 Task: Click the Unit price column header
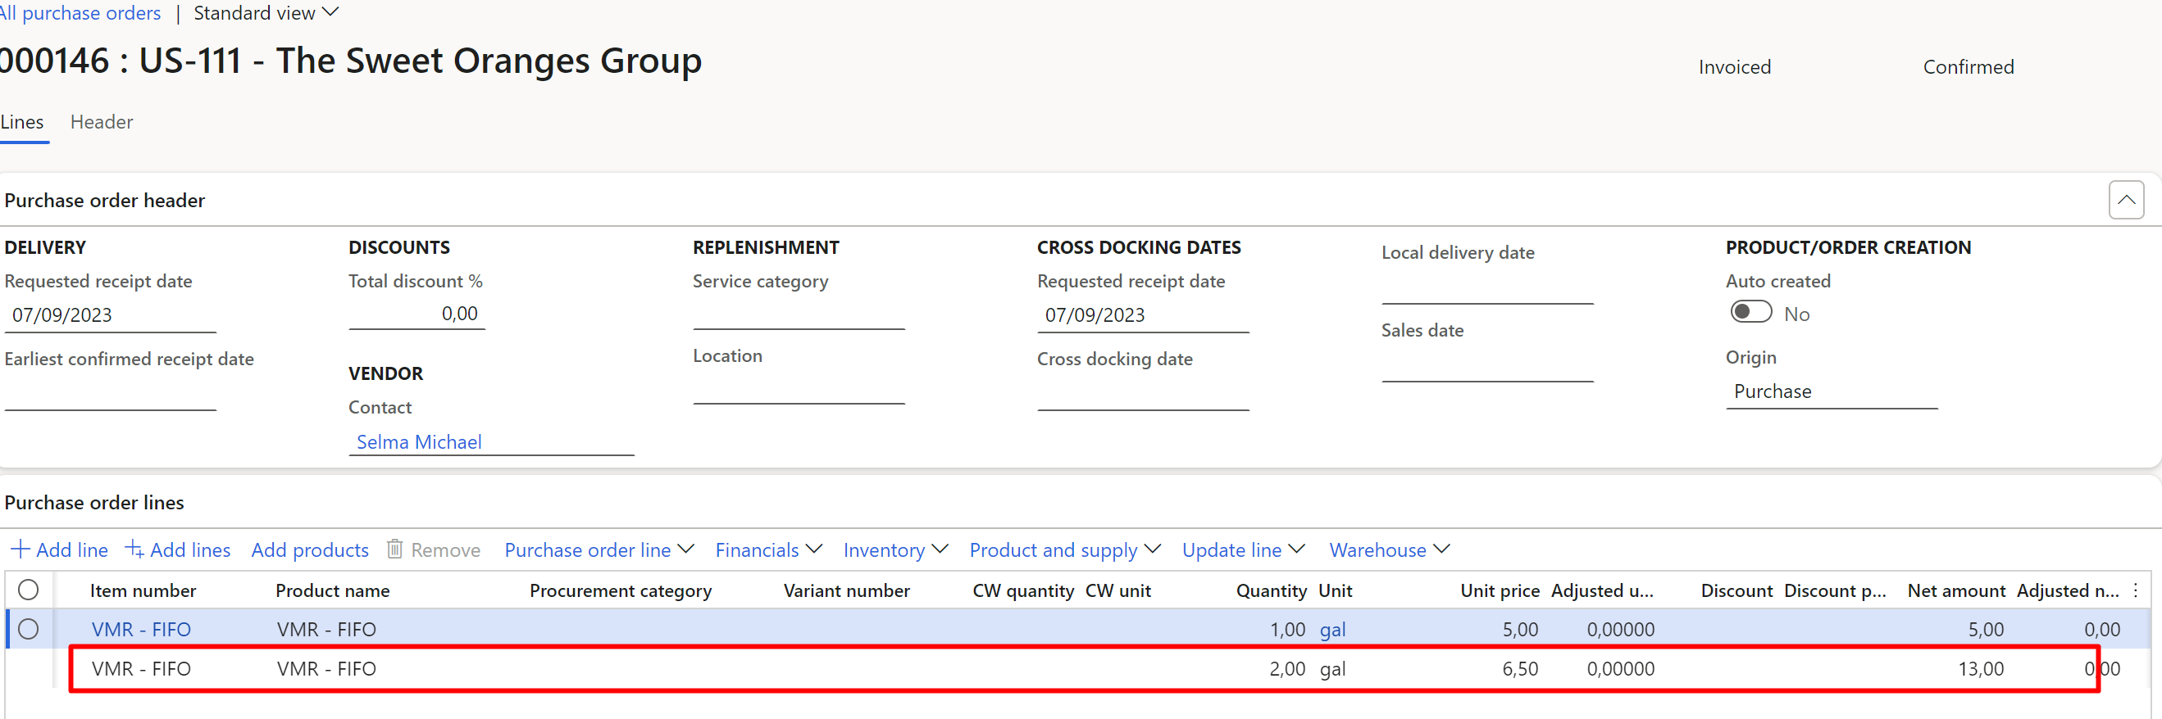[x=1500, y=590]
